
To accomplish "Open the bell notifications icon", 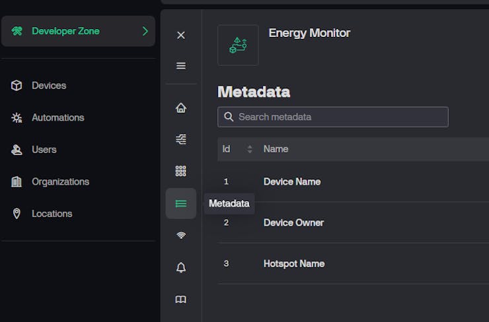I will (180, 267).
